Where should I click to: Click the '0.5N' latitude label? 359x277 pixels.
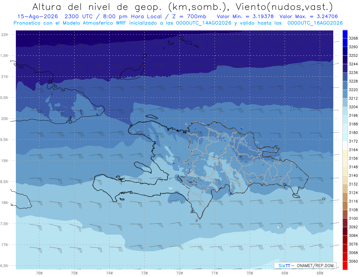click(4, 98)
